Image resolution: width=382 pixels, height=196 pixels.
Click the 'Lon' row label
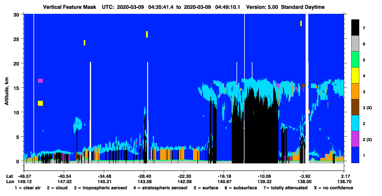point(10,182)
